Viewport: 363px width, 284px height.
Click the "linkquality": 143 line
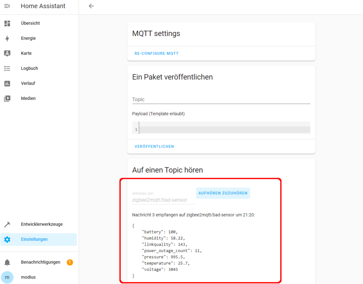point(164,244)
